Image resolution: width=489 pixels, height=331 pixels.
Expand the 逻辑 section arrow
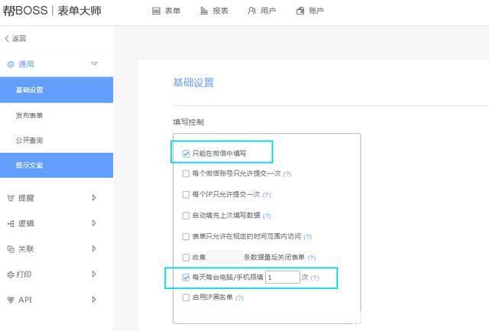[94, 223]
